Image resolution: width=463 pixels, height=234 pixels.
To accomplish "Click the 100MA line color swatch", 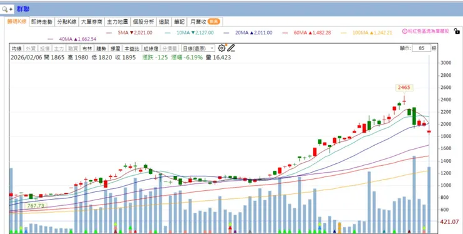I will [343, 33].
